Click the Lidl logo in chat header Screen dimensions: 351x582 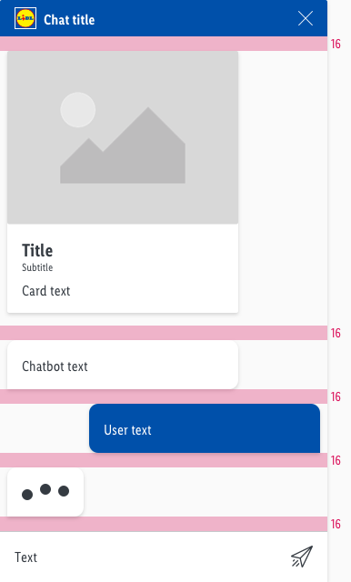(25, 18)
